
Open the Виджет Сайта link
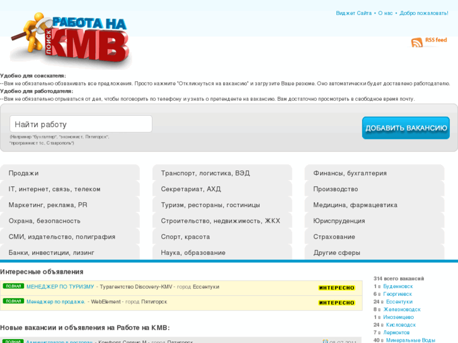click(x=353, y=13)
